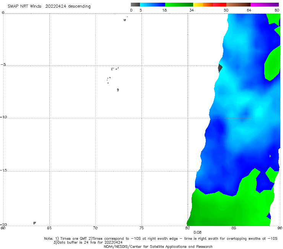Screen dimensions: 283x249
Task: Click longitude label '65'
Action: tap(49, 228)
